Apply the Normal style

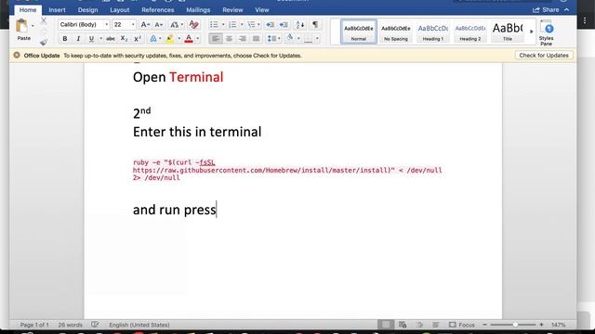[359, 32]
